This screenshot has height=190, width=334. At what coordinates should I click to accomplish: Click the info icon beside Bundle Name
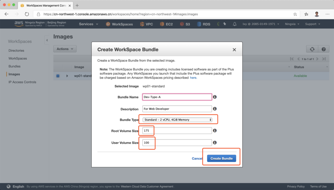click(215, 97)
